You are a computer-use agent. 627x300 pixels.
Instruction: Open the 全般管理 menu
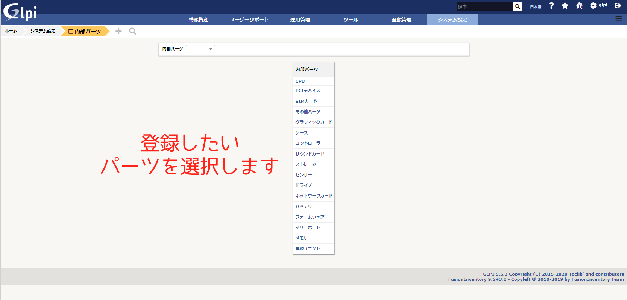[x=401, y=20]
